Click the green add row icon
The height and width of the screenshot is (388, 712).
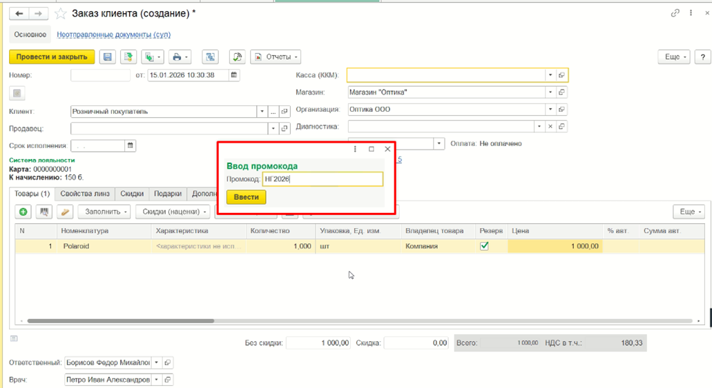23,212
